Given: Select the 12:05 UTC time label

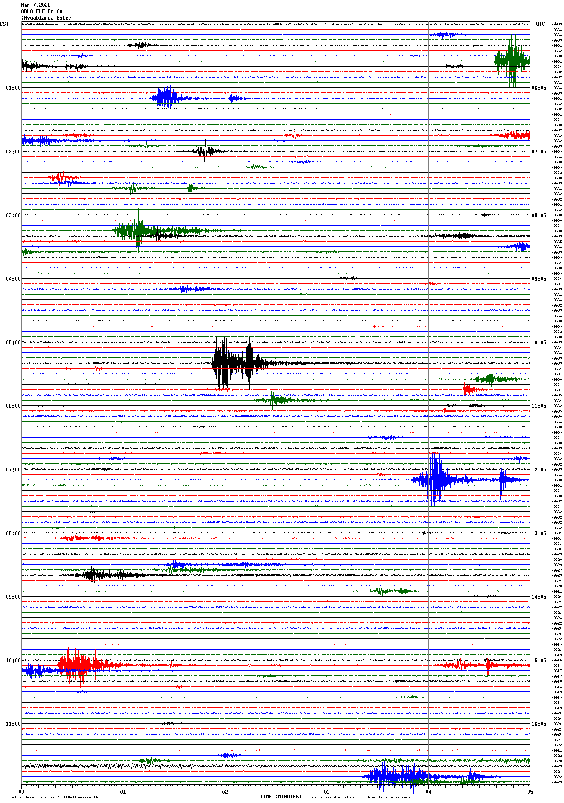Looking at the screenshot, I should coord(539,470).
